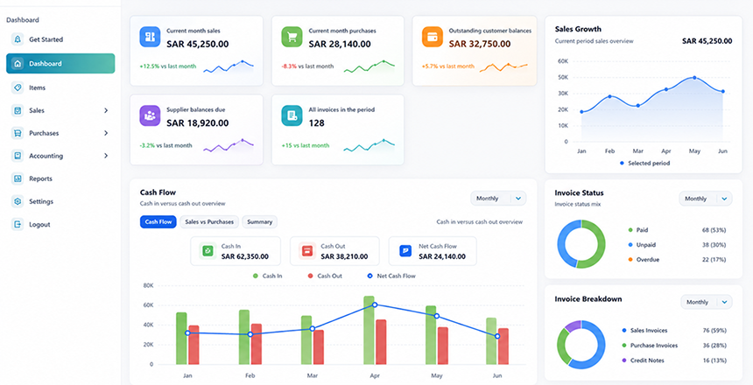Toggle Overdue legend in Invoice Status

pos(644,260)
